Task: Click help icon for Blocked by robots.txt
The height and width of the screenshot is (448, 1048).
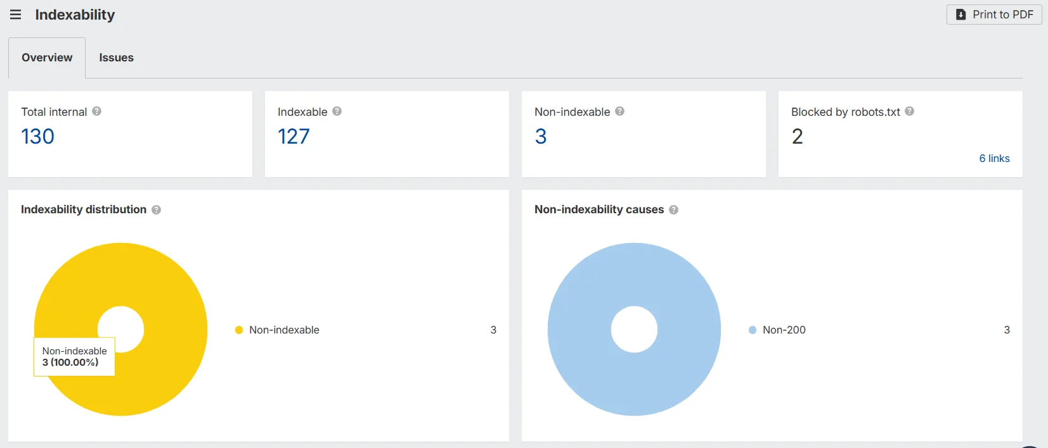Action: [909, 111]
